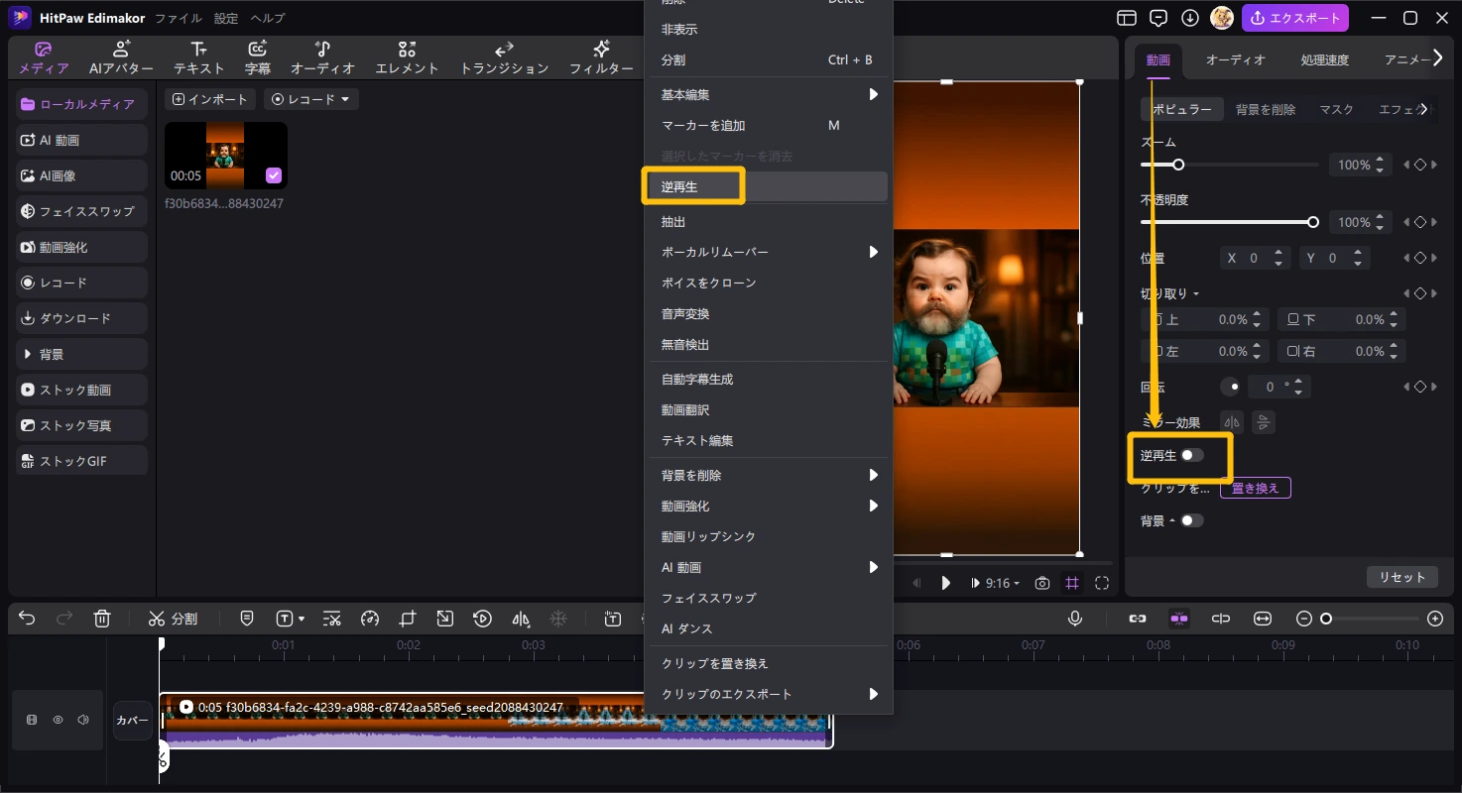Click the mirror flip icon in timeline toolbar
Viewport: 1462px width, 793px height.
pos(521,619)
